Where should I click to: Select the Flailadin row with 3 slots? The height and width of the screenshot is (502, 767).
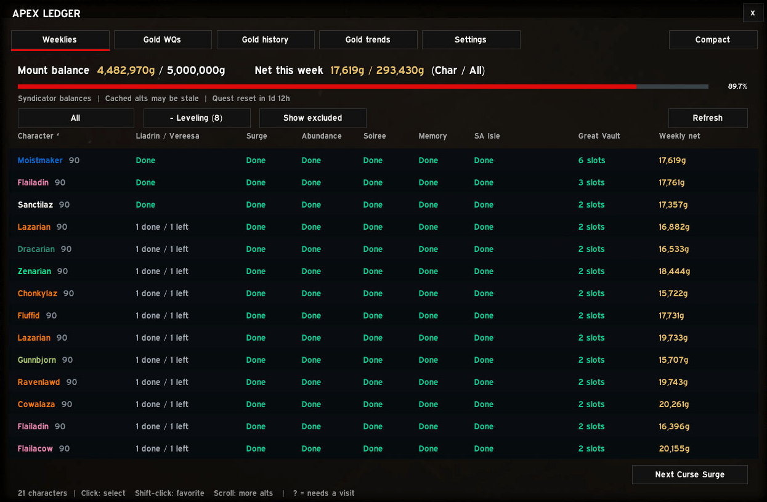[x=383, y=182]
